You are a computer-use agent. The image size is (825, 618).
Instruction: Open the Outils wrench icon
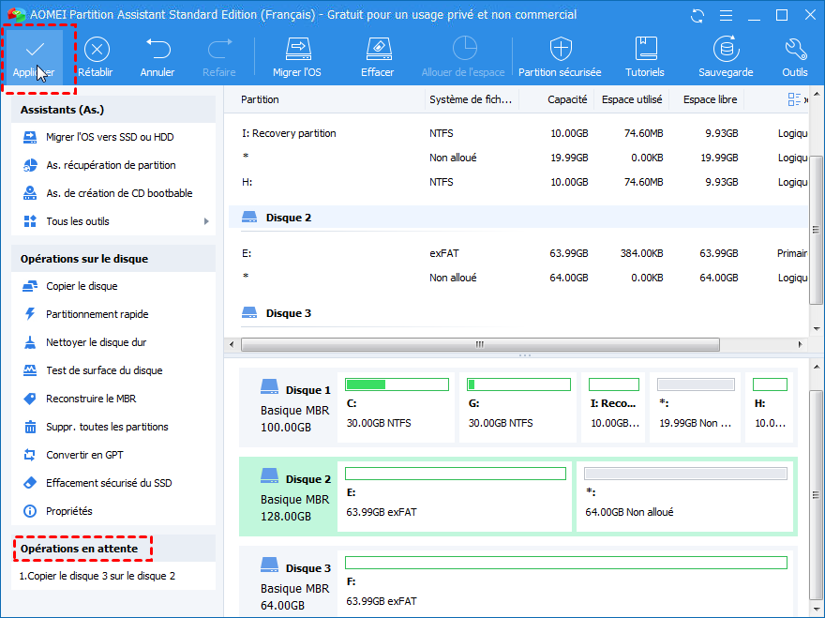pos(795,50)
